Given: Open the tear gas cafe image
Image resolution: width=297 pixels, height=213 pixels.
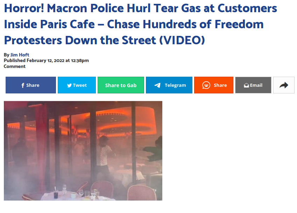Looking at the screenshot, I should 83,151.
